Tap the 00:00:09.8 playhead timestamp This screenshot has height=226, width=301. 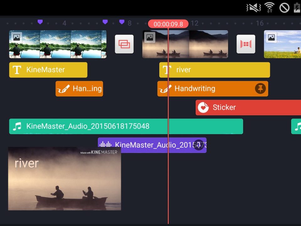pyautogui.click(x=168, y=24)
